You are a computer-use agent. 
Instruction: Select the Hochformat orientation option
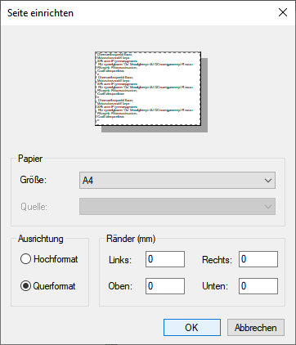(x=49, y=259)
